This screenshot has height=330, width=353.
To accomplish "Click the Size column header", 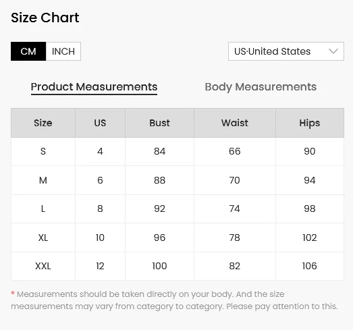I will click(x=43, y=123).
